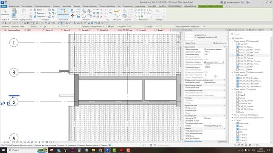Open Chrome from the taskbar
This screenshot has height=153, width=273.
click(100, 150)
